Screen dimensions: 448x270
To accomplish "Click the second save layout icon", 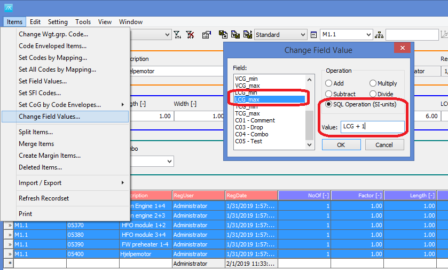I will point(235,35).
